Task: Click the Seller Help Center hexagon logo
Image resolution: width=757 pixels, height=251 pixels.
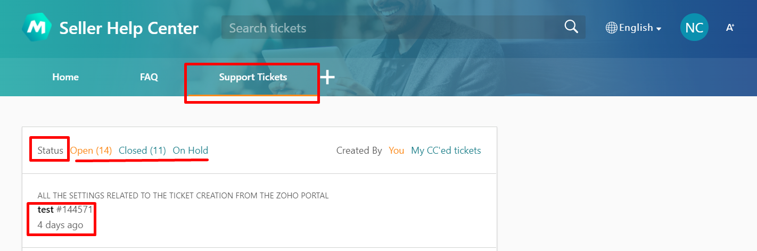Action: click(37, 27)
